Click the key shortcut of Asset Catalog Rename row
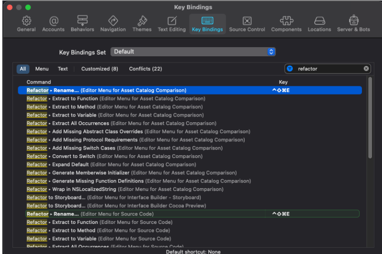Viewport: 382px width, 254px height. 281,90
